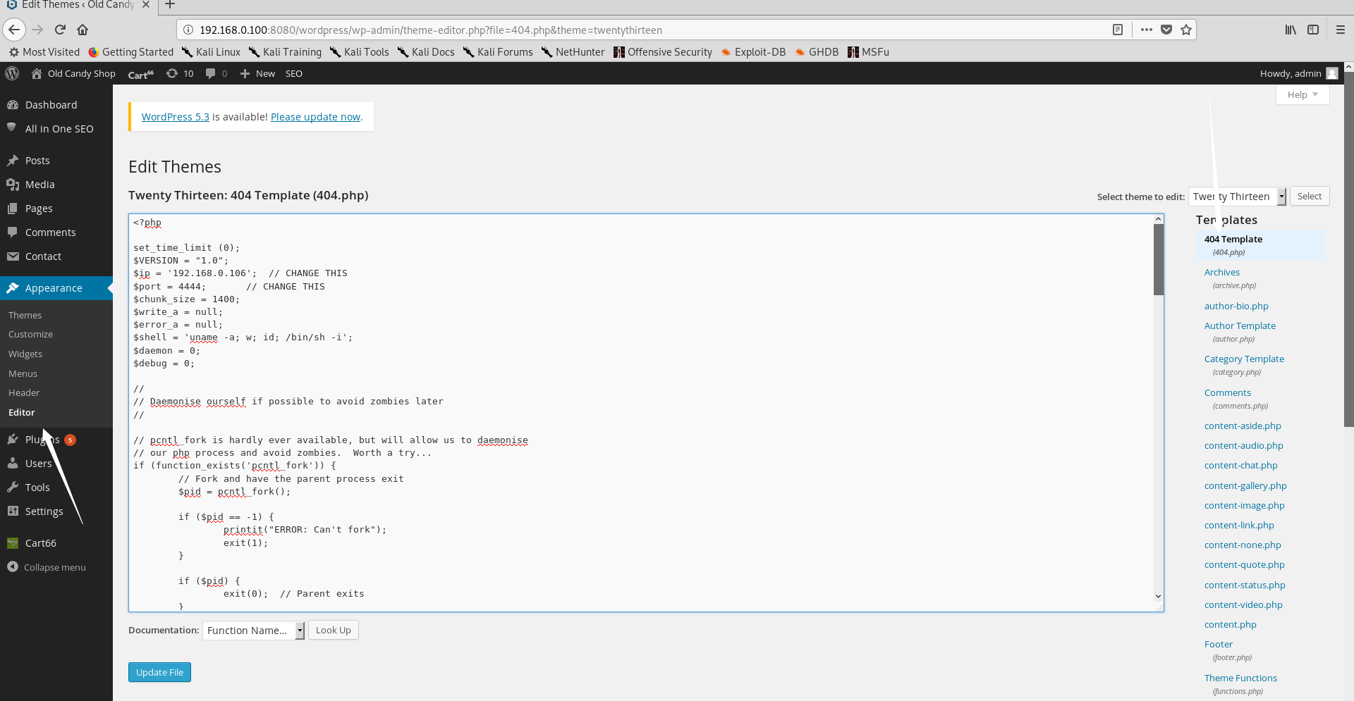Click the browser Back arrow button
The height and width of the screenshot is (701, 1354).
14,30
